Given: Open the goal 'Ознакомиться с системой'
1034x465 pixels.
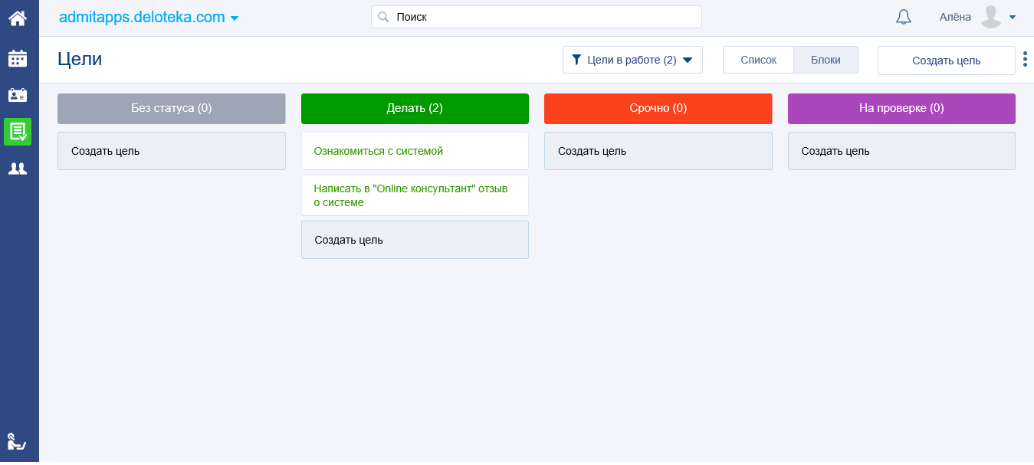Looking at the screenshot, I should [x=415, y=151].
